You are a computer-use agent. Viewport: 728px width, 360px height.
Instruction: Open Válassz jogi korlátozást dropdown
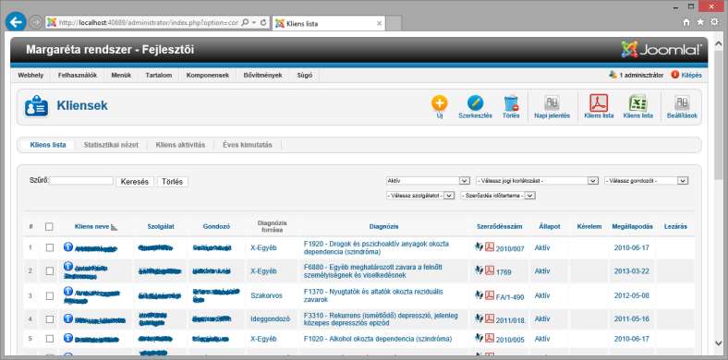tap(537, 181)
